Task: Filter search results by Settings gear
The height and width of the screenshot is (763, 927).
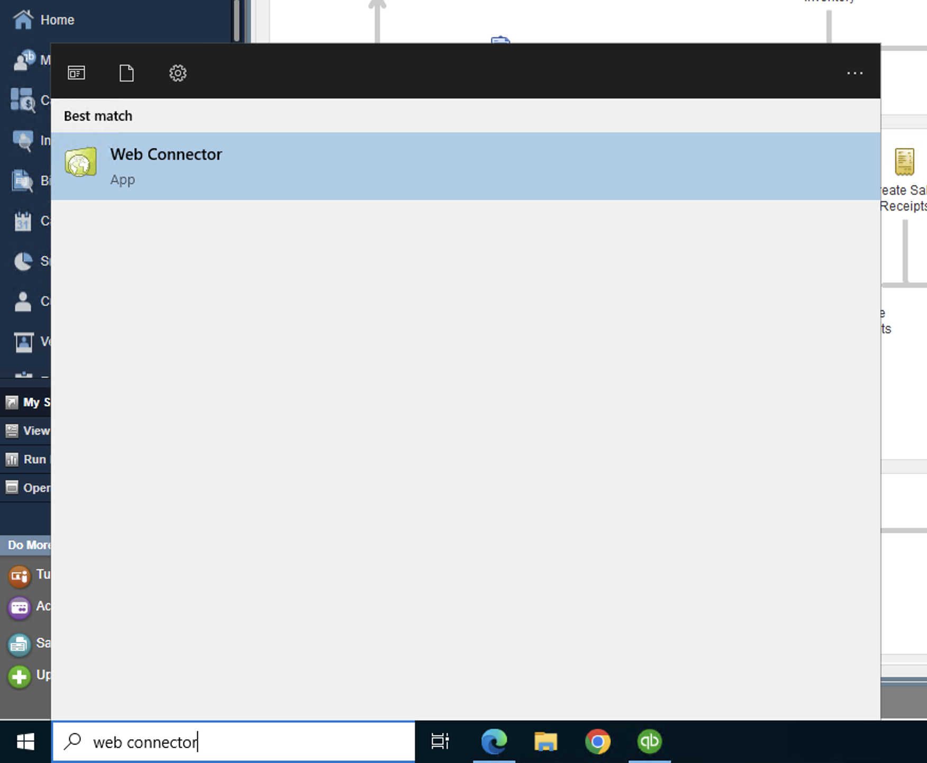Action: (x=178, y=72)
